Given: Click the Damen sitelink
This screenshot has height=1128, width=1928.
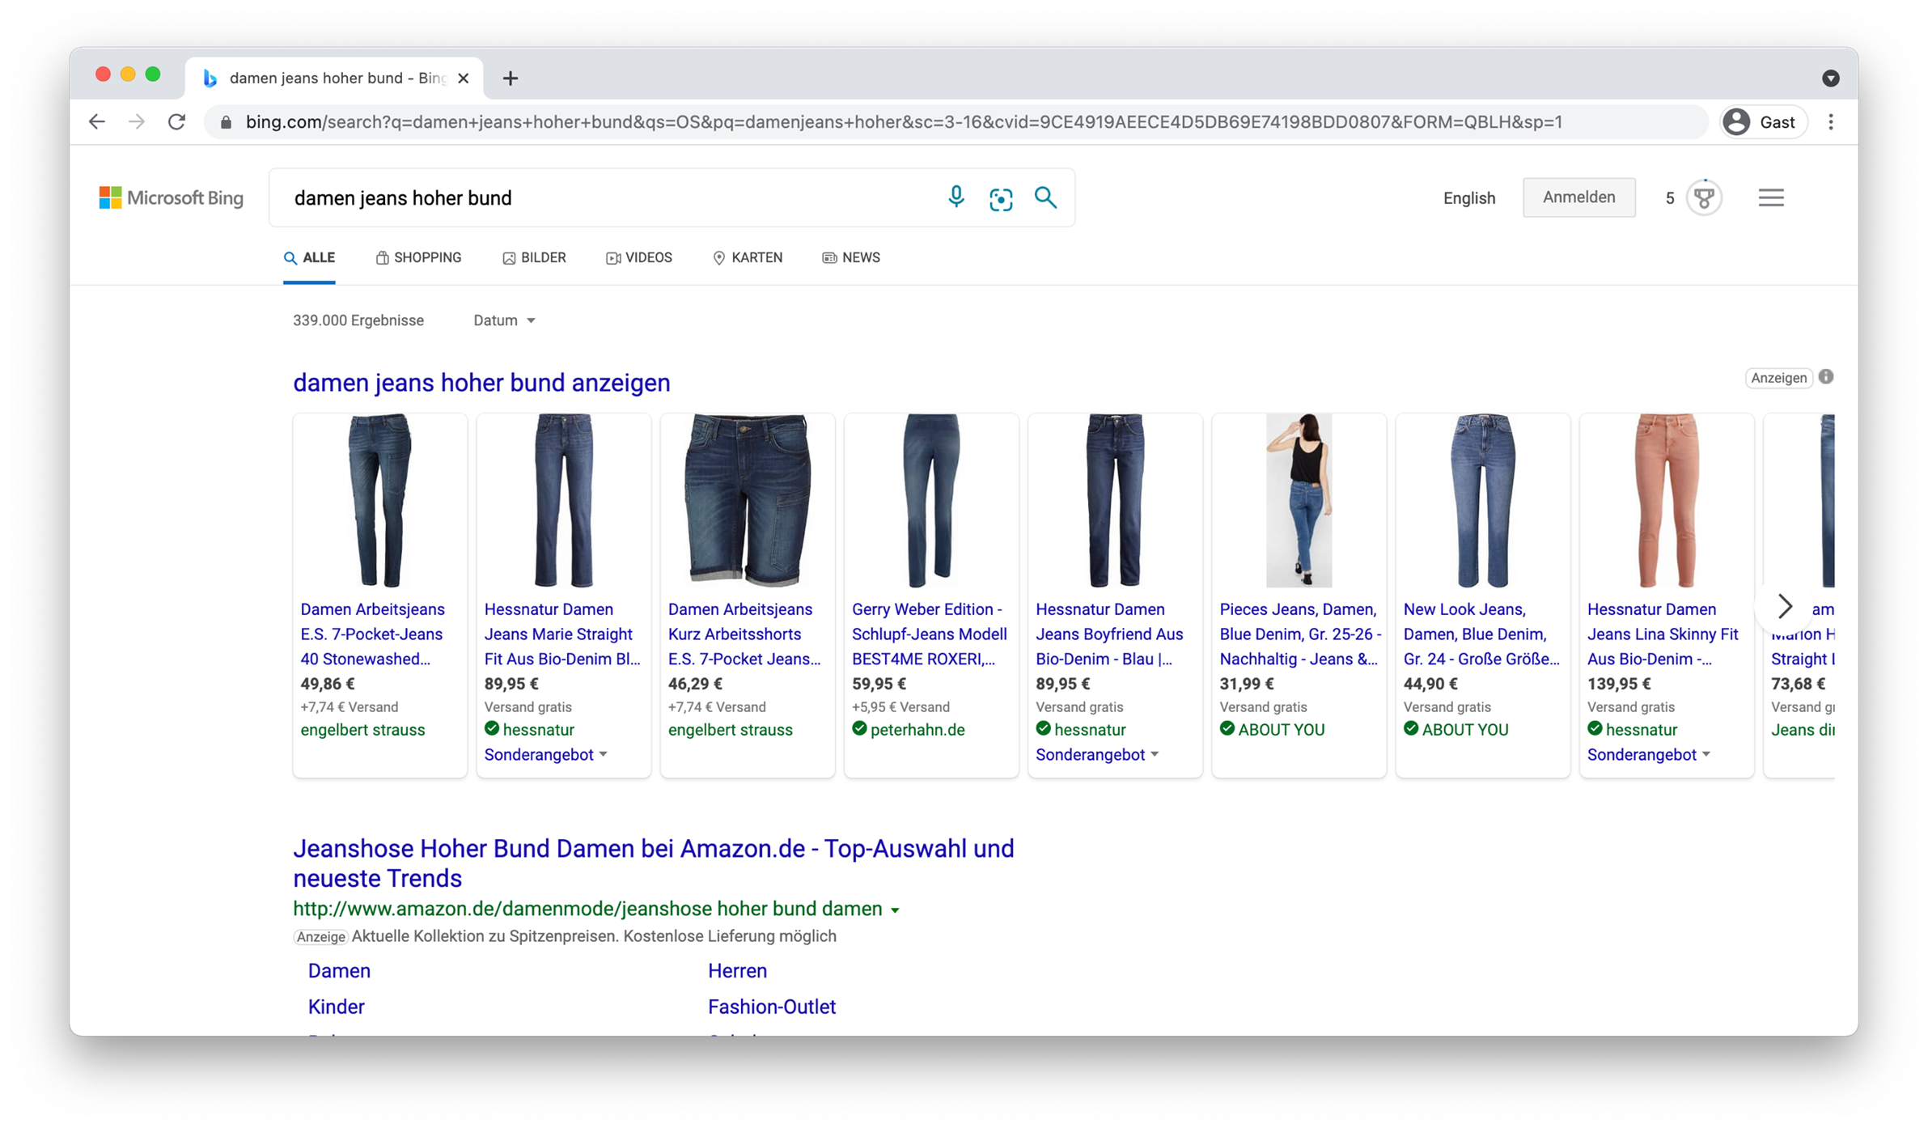Looking at the screenshot, I should point(339,970).
